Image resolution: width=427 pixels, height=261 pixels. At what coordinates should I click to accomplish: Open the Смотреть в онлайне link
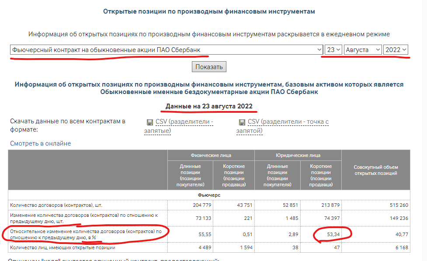click(41, 143)
